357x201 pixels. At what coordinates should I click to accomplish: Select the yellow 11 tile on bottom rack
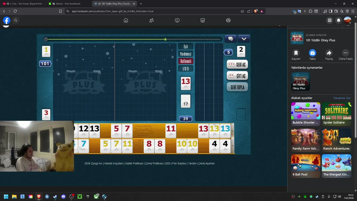coord(127,146)
